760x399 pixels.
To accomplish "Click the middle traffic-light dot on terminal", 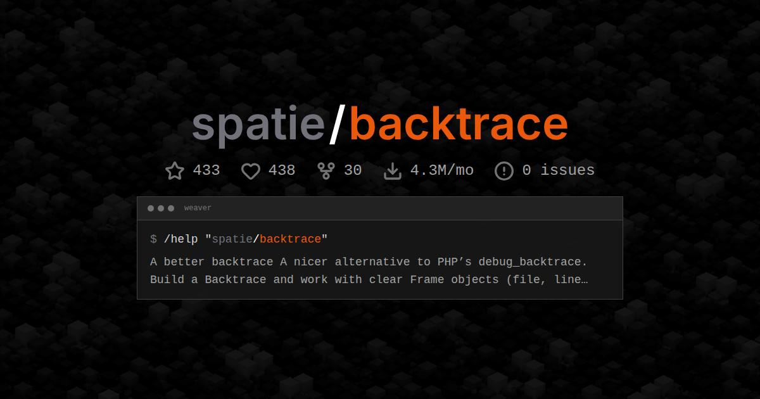I will pos(160,208).
